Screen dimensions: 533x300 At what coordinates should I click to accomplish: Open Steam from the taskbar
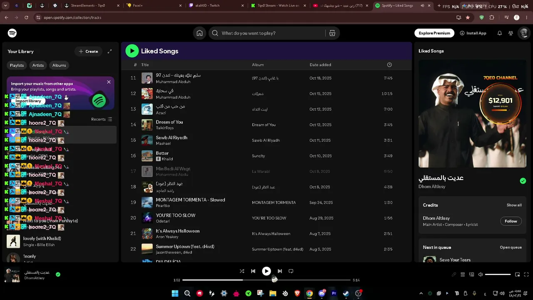pyautogui.click(x=346, y=293)
